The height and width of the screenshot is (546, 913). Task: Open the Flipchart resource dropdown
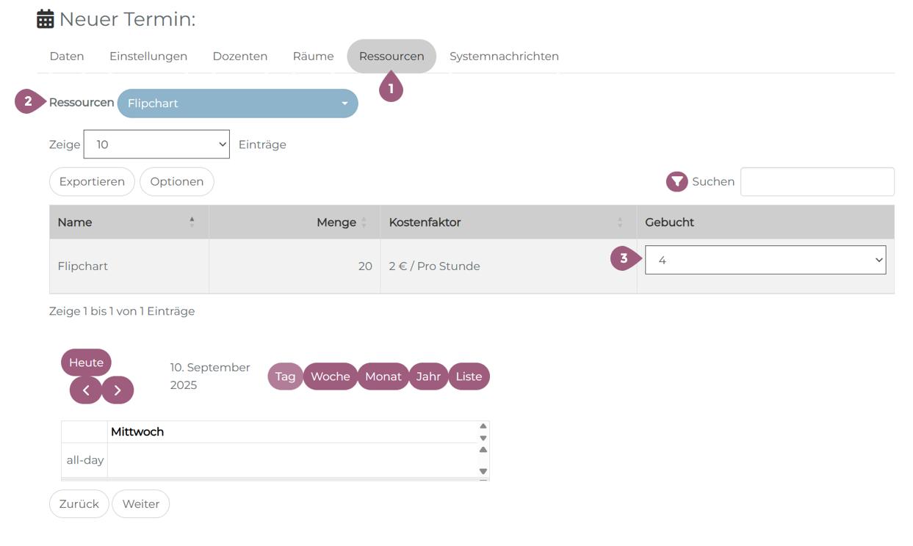tap(237, 103)
